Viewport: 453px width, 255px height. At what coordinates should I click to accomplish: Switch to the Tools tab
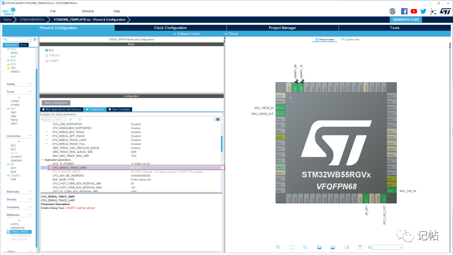pyautogui.click(x=395, y=28)
